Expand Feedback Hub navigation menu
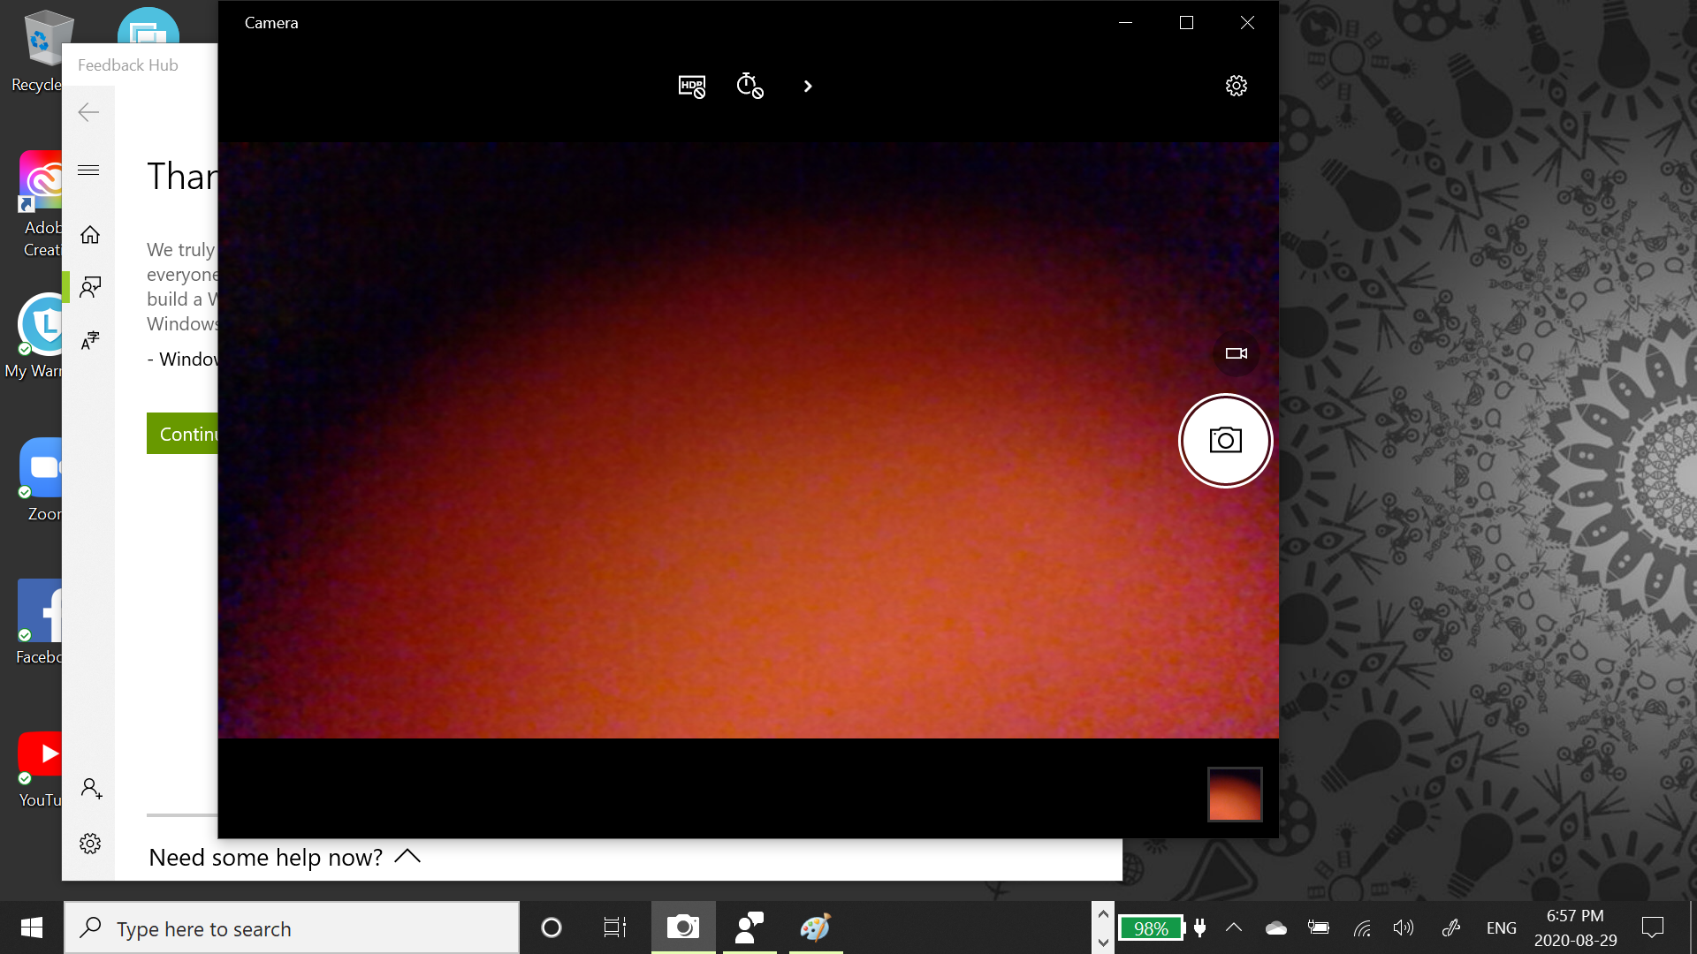The height and width of the screenshot is (954, 1697). [x=88, y=171]
